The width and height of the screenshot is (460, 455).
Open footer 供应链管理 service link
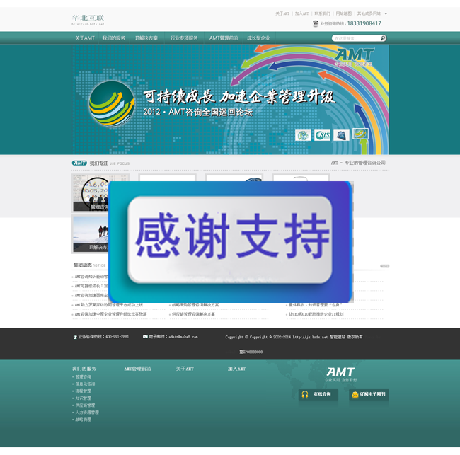click(85, 405)
